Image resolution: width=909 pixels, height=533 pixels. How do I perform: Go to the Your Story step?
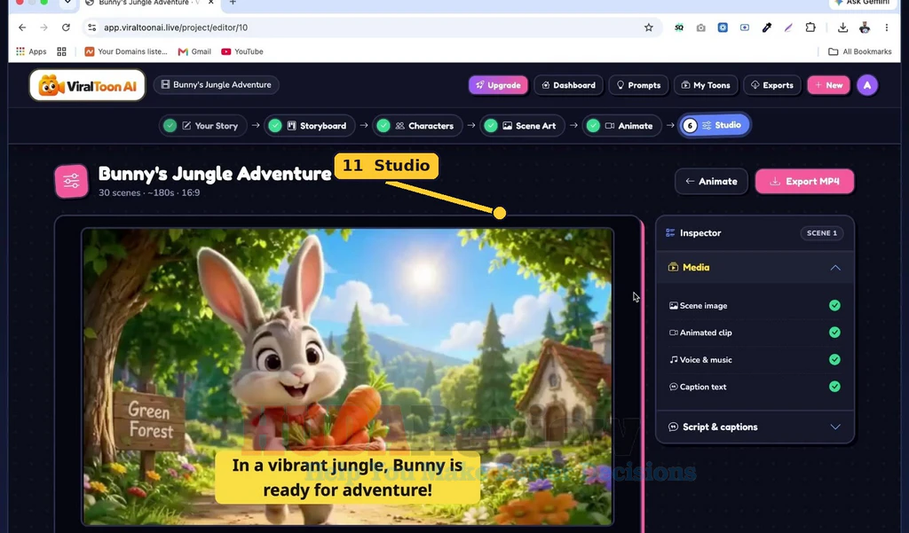click(202, 126)
